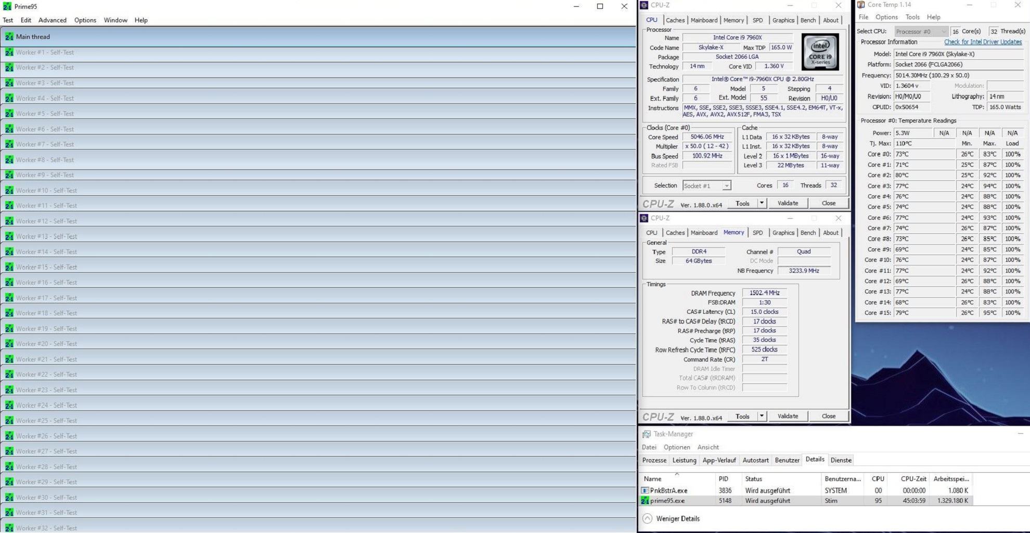Open the Bench tab in upper CPU-Z

(x=808, y=20)
